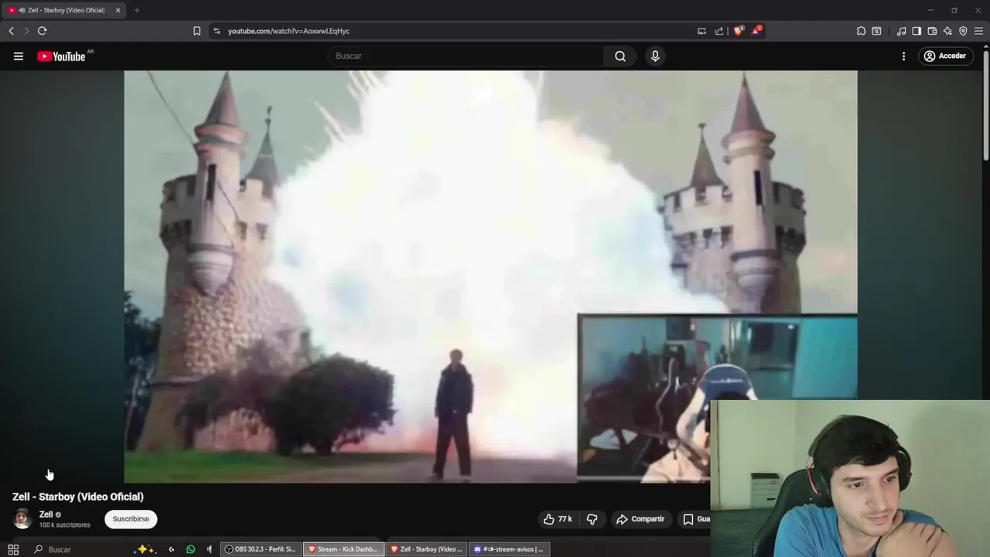Open the browser main menu
The height and width of the screenshot is (557, 990).
click(978, 31)
